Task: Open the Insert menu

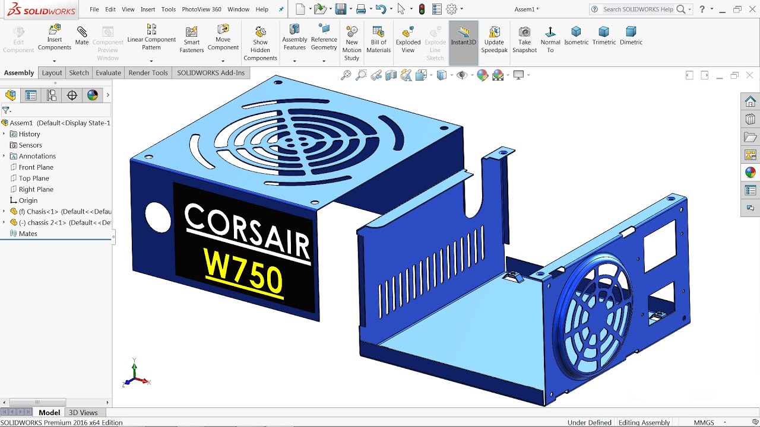Action: 148,9
